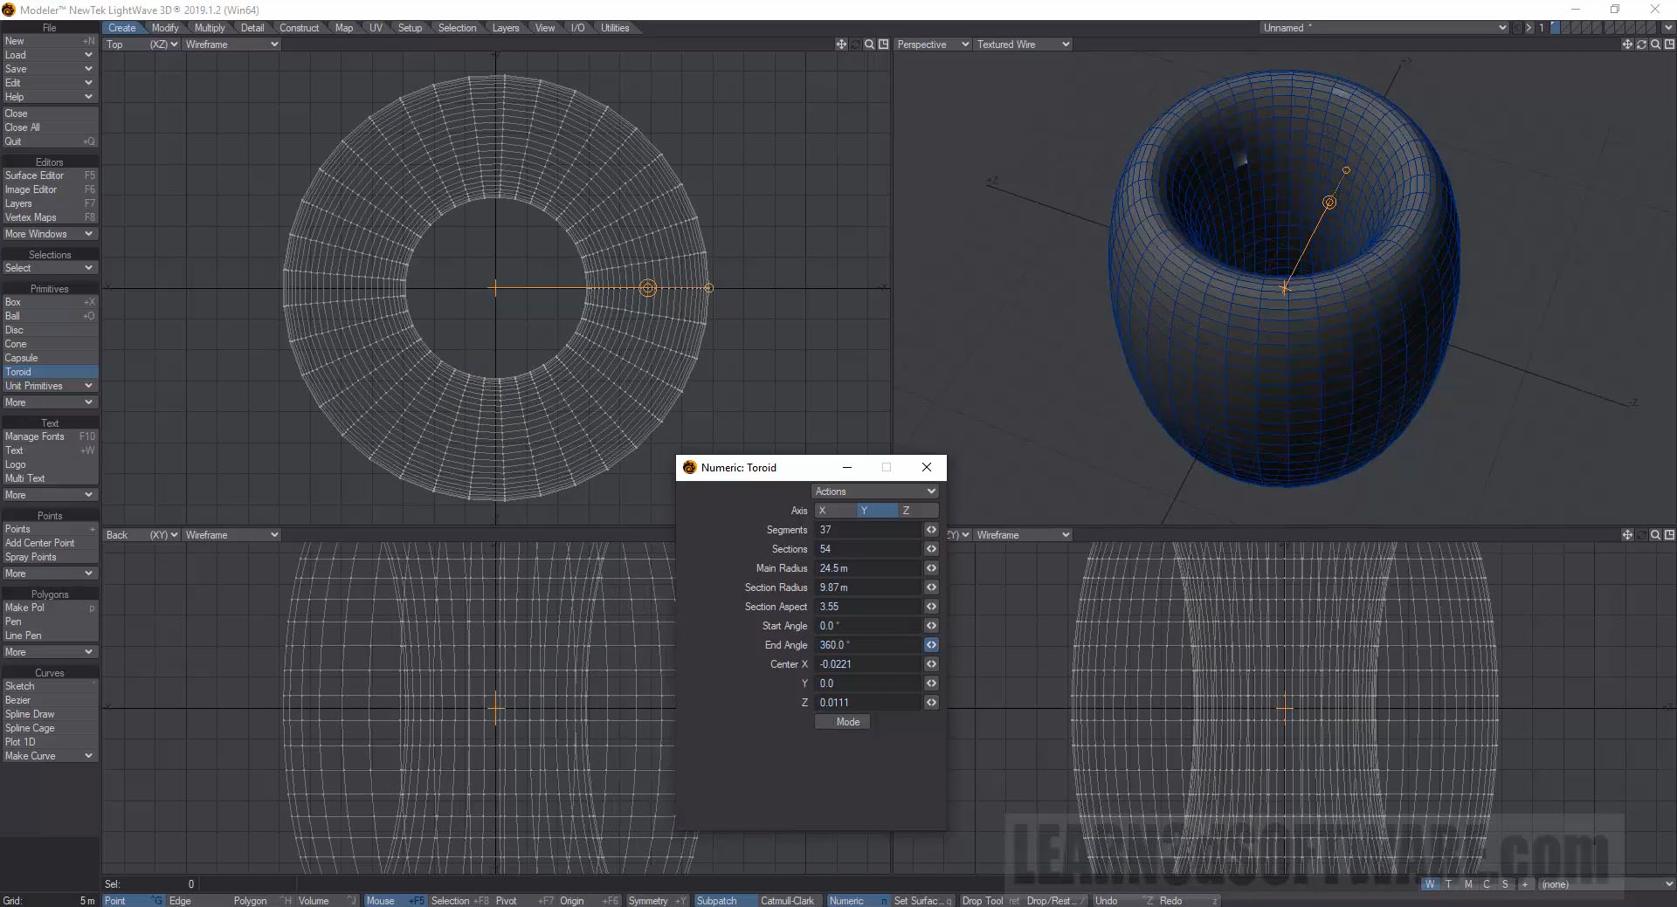Click the Main Radius input field

click(x=868, y=568)
